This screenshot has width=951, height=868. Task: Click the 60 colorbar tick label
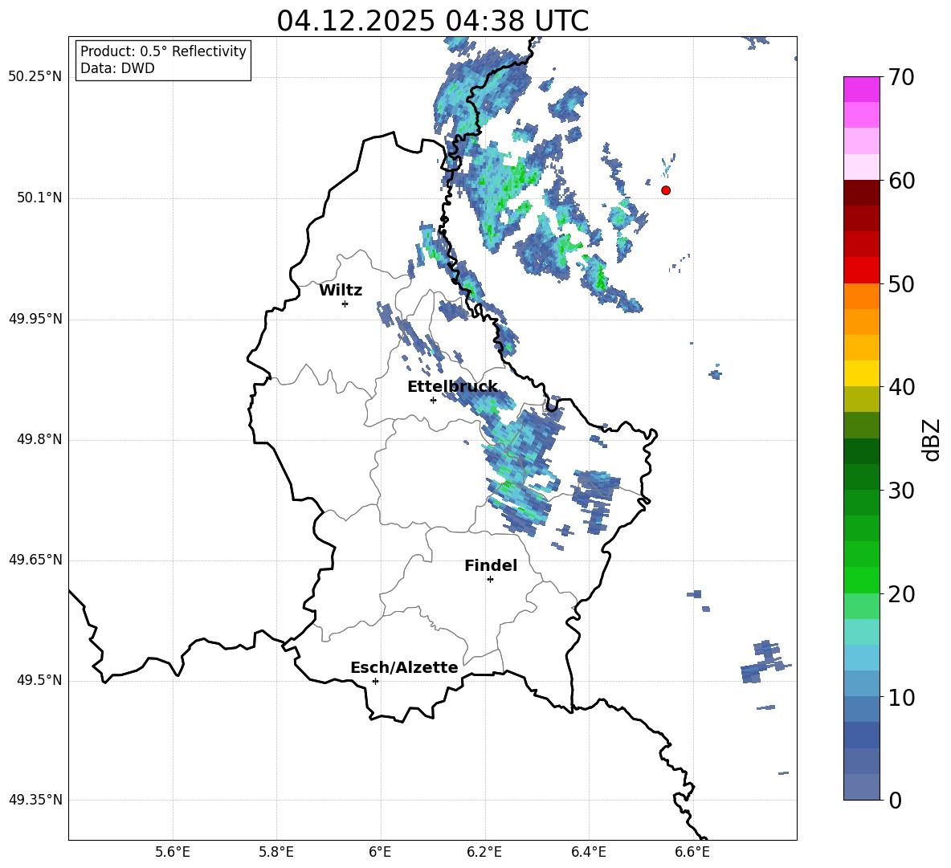pos(901,181)
